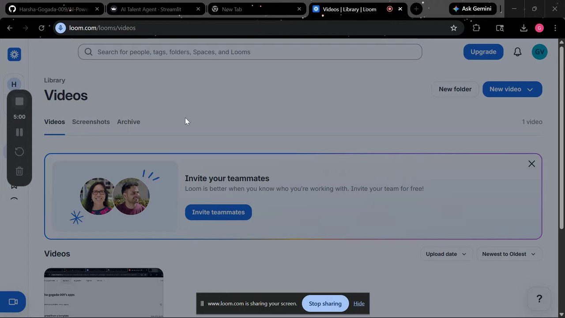Close the New Tab tab

299,9
